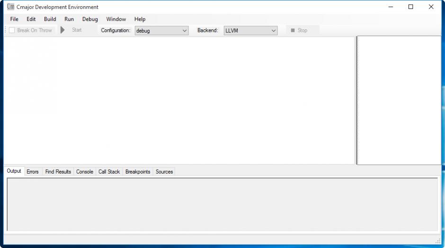
Task: Enable the Break On Throw checkbox
Action: 12,30
